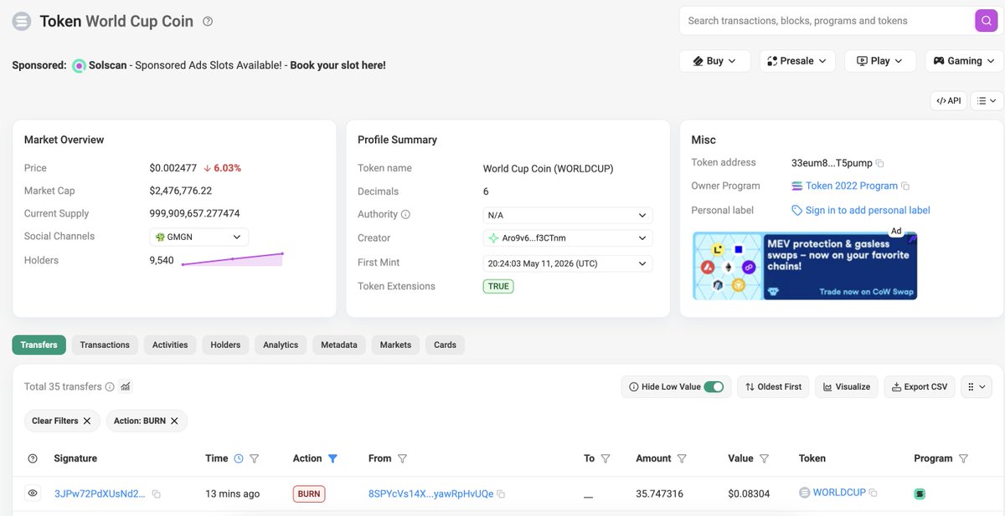Copy signature 3JPw72PdXUsNd2...
This screenshot has width=1005, height=516.
[156, 494]
